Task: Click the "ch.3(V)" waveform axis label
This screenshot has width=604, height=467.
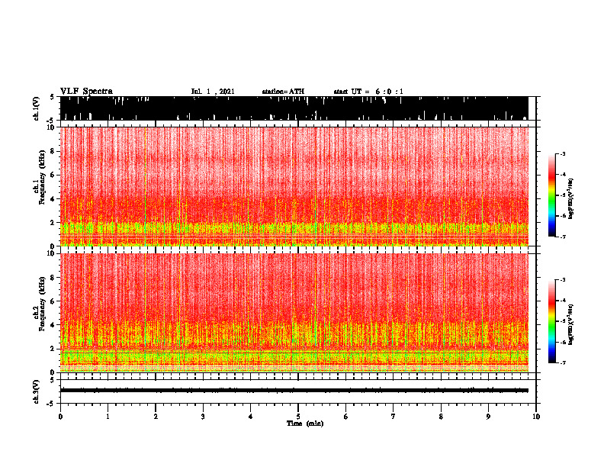Action: (36, 392)
